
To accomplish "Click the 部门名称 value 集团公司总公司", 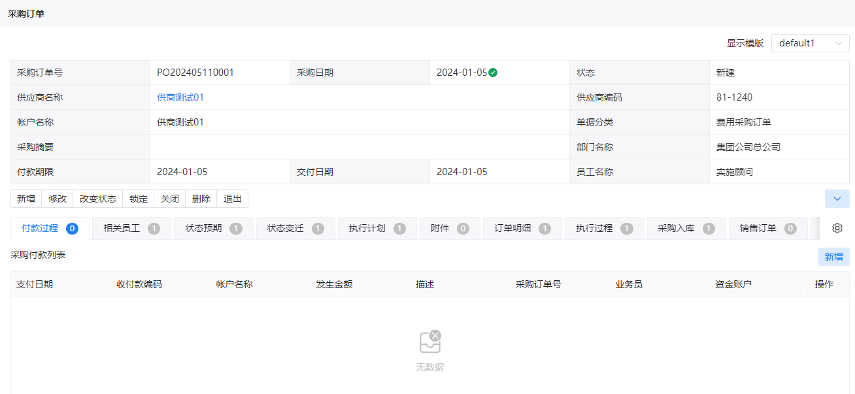I will click(748, 147).
